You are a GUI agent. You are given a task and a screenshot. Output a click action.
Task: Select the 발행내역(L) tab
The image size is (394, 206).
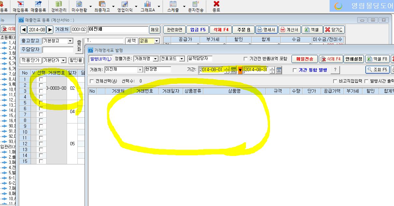tap(101, 59)
